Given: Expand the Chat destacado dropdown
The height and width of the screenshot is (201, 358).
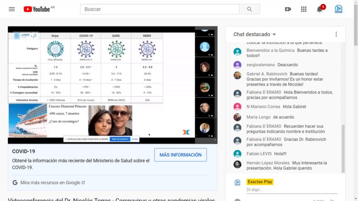Looking at the screenshot, I should [x=255, y=34].
